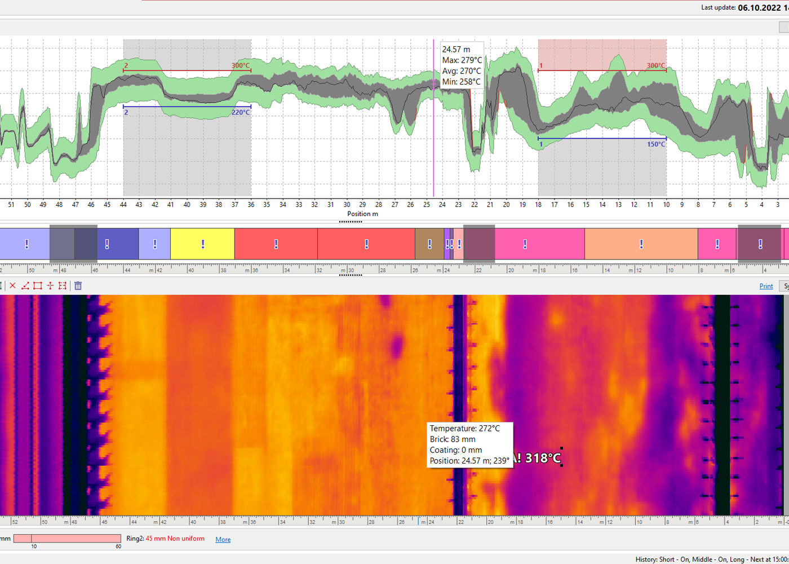
Task: Select the rectangle area drawing tool
Action: [38, 286]
